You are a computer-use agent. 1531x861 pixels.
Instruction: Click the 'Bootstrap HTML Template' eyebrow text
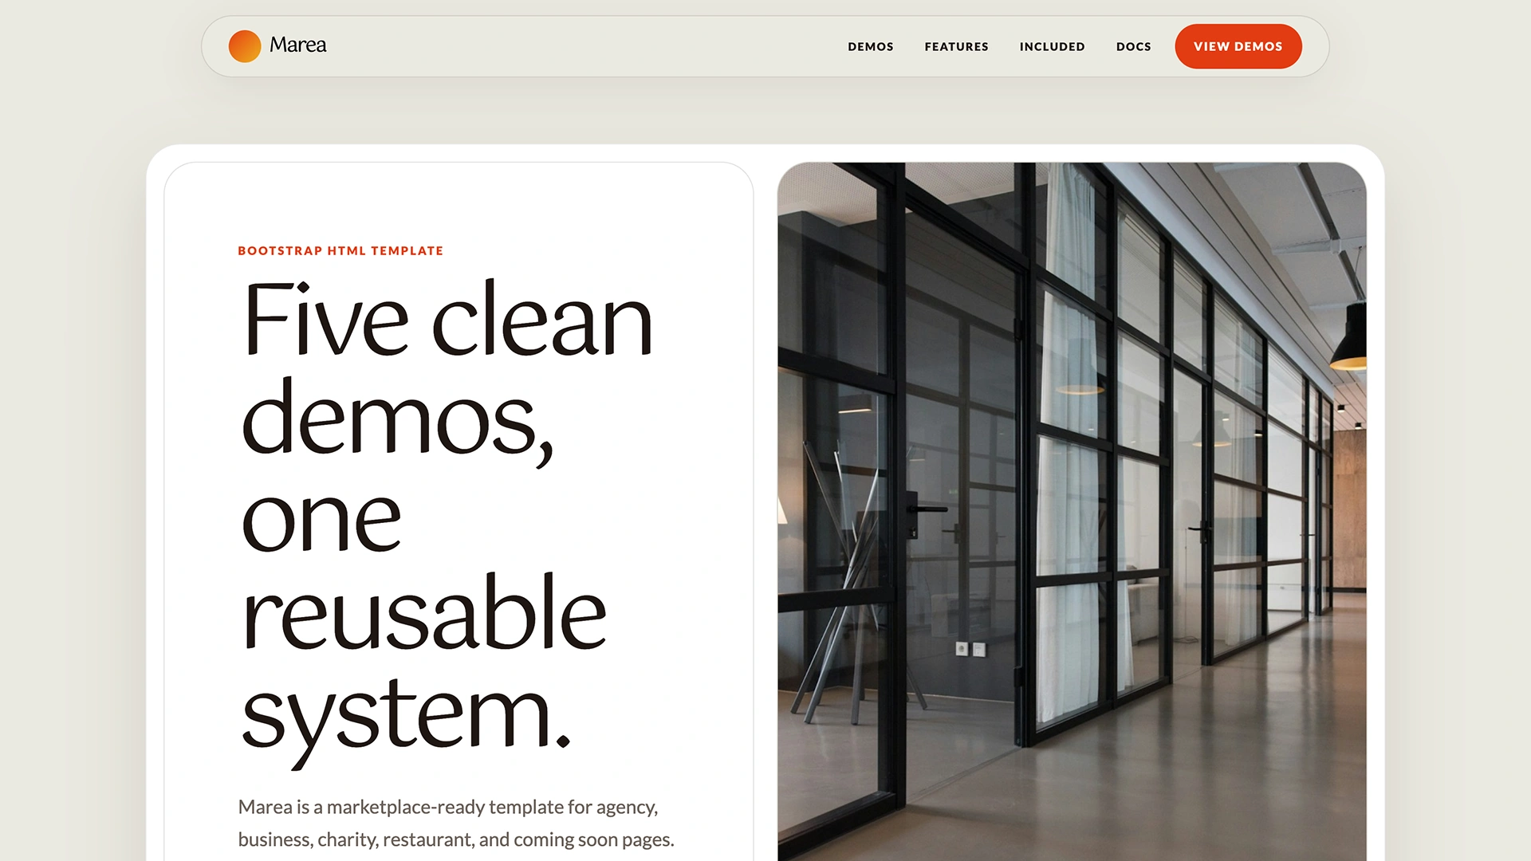(x=340, y=250)
